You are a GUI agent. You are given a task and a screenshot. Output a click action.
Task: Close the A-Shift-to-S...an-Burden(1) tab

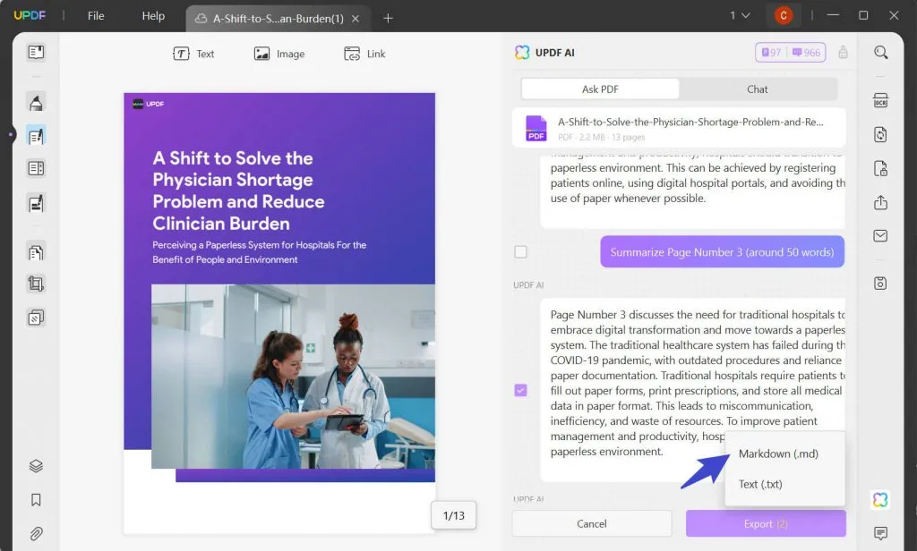point(356,19)
